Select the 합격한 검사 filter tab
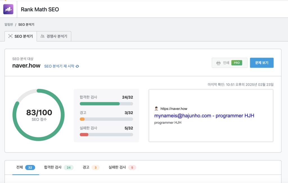This screenshot has width=288, height=183. (58, 167)
